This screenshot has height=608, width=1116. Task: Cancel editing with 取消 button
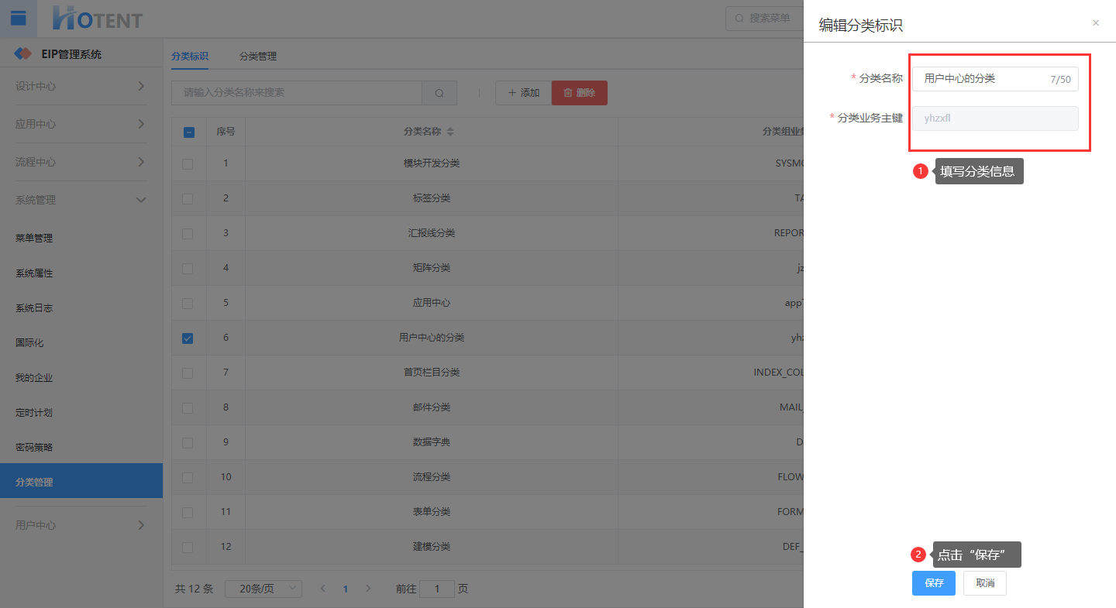point(985,583)
